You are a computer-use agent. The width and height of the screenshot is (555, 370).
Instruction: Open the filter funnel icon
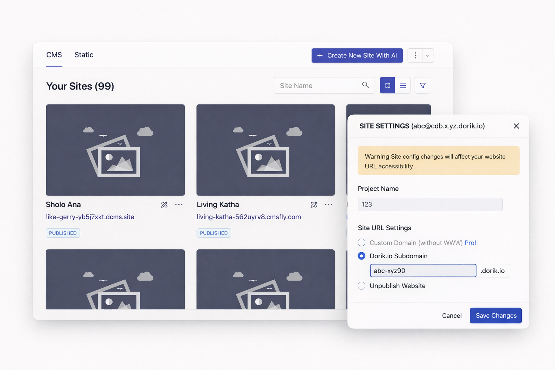[x=422, y=85]
